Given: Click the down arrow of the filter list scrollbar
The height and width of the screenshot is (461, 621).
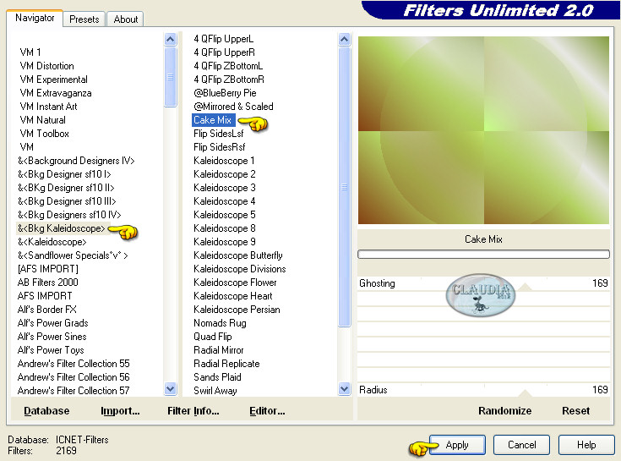Looking at the screenshot, I should click(345, 389).
